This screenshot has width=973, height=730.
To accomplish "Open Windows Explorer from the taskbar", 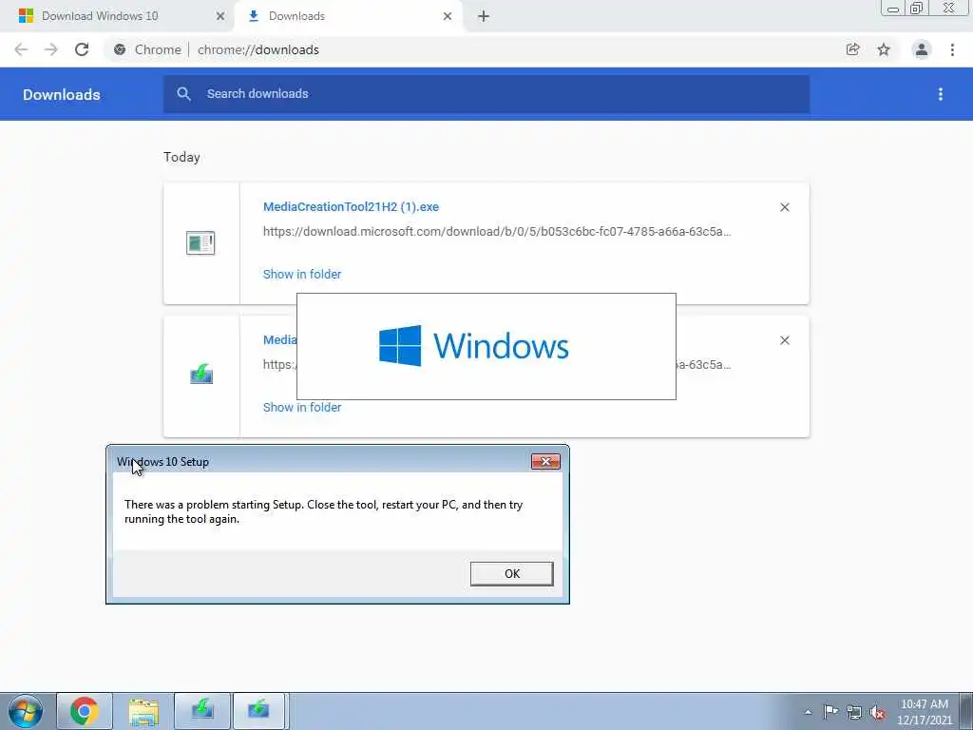I will pos(143,711).
